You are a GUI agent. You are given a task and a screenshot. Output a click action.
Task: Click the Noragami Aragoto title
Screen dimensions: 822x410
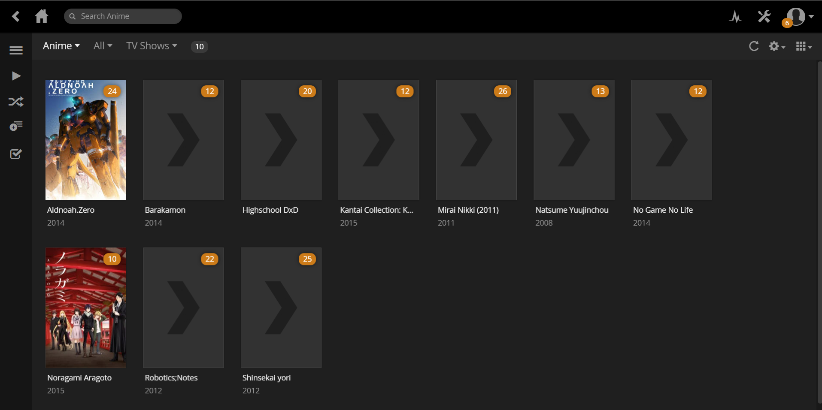coord(79,378)
